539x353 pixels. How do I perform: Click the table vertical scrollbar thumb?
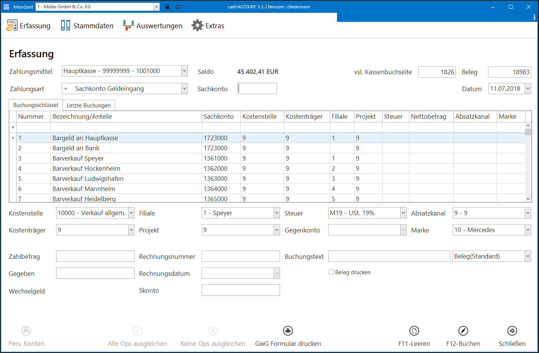click(x=528, y=132)
